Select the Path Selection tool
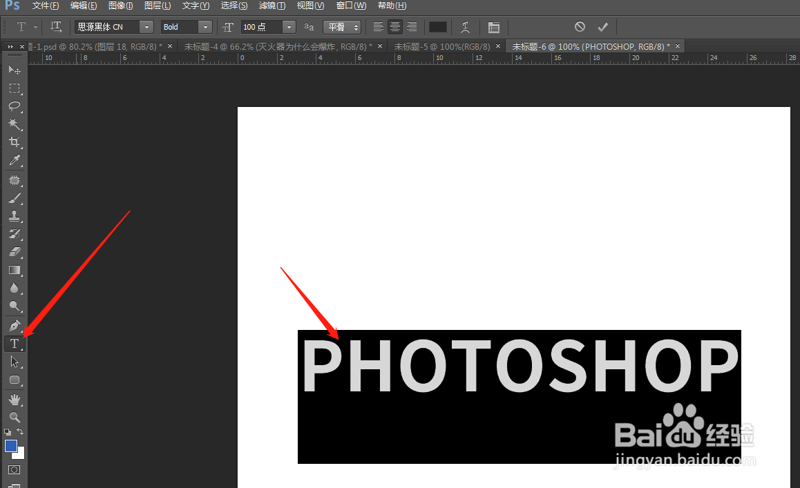Image resolution: width=800 pixels, height=488 pixels. tap(15, 362)
